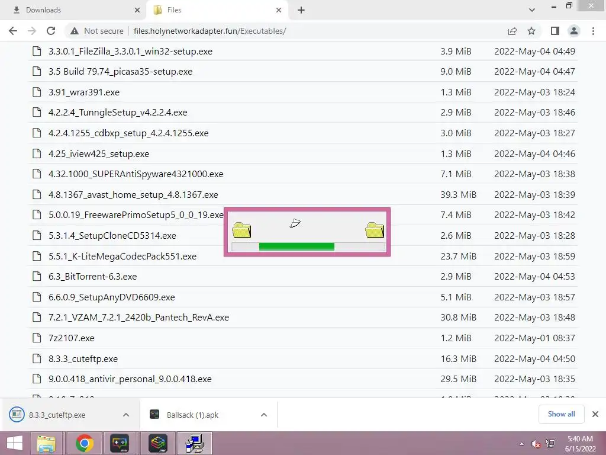The width and height of the screenshot is (606, 455).
Task: Switch to the Downloads tab
Action: [x=72, y=10]
